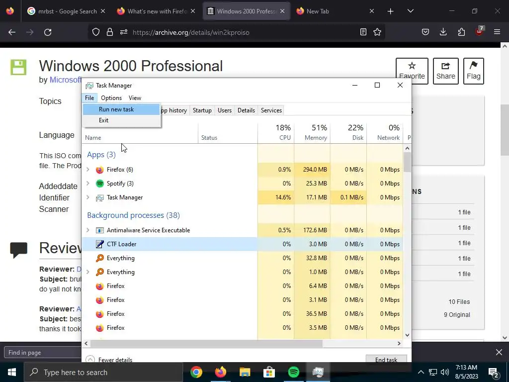
Task: Open File Explorer from taskbar
Action: coord(245,372)
